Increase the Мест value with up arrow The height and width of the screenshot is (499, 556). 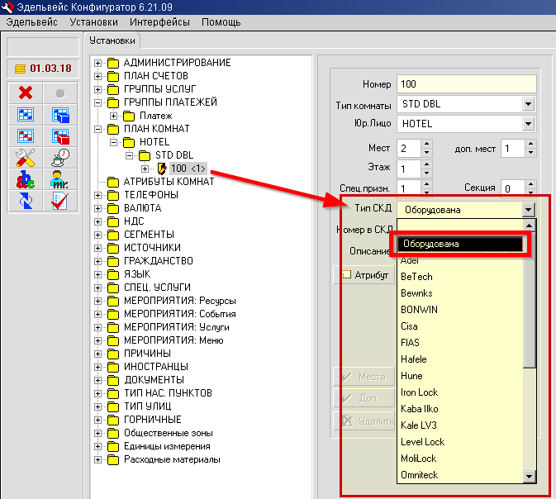[427, 144]
